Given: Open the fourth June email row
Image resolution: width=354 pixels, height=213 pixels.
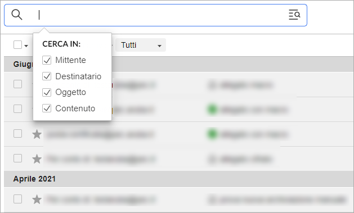Looking at the screenshot, I should [x=179, y=159].
